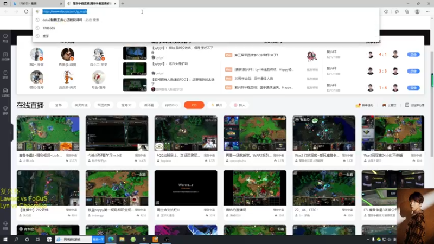The image size is (434, 244).
Task: Open File Explorer from the taskbar
Action: tap(122, 240)
